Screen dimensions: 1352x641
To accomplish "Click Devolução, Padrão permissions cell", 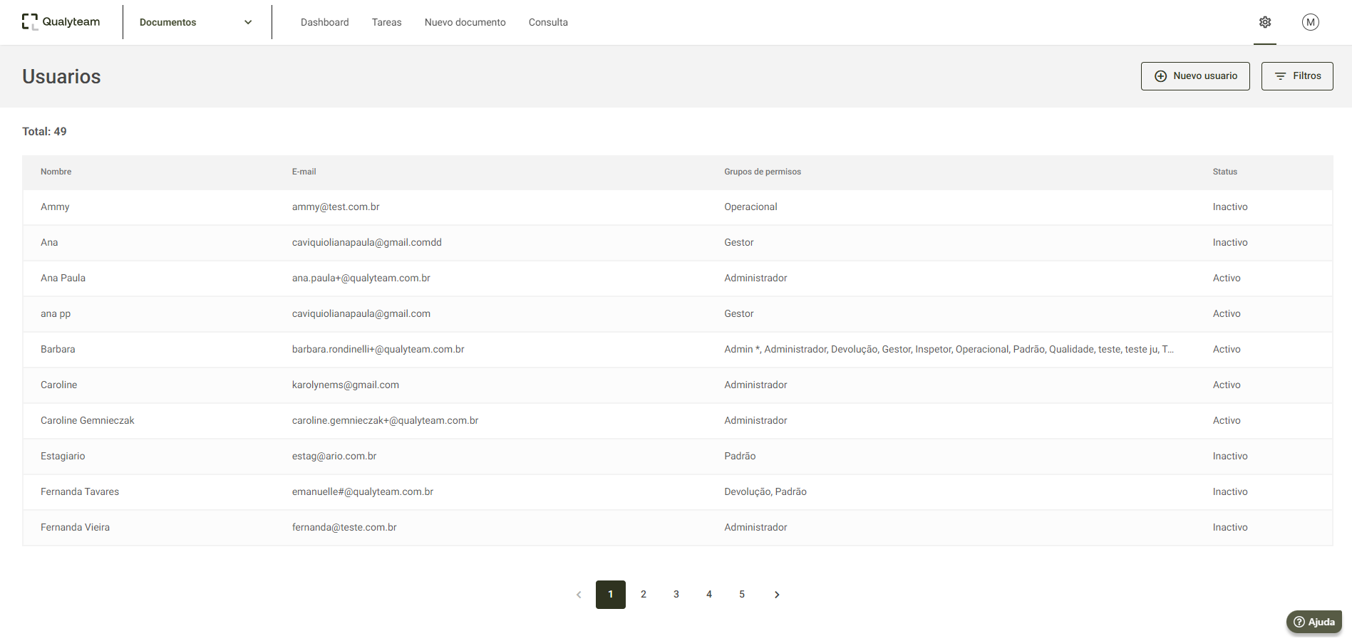I will [x=765, y=492].
